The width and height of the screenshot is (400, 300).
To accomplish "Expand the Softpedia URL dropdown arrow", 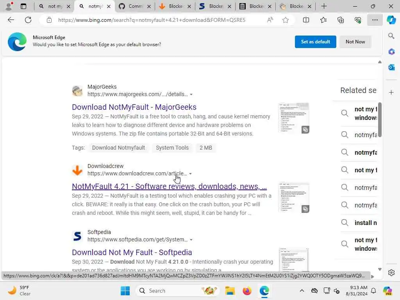I will (x=191, y=240).
